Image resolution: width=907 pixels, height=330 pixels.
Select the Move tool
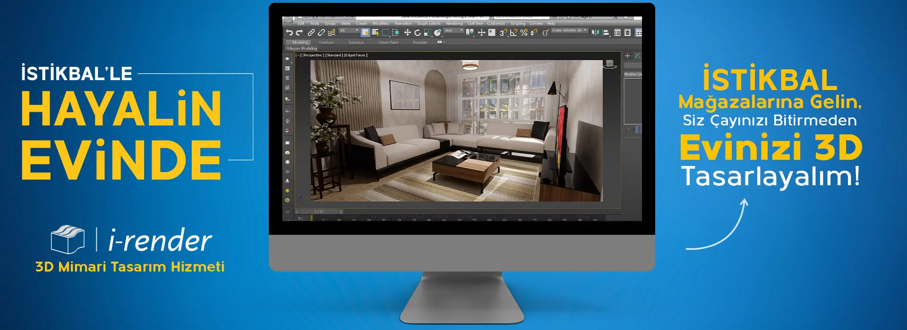pos(407,33)
